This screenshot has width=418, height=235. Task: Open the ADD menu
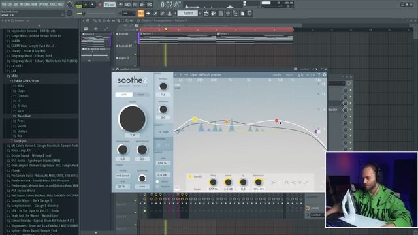[16, 5]
